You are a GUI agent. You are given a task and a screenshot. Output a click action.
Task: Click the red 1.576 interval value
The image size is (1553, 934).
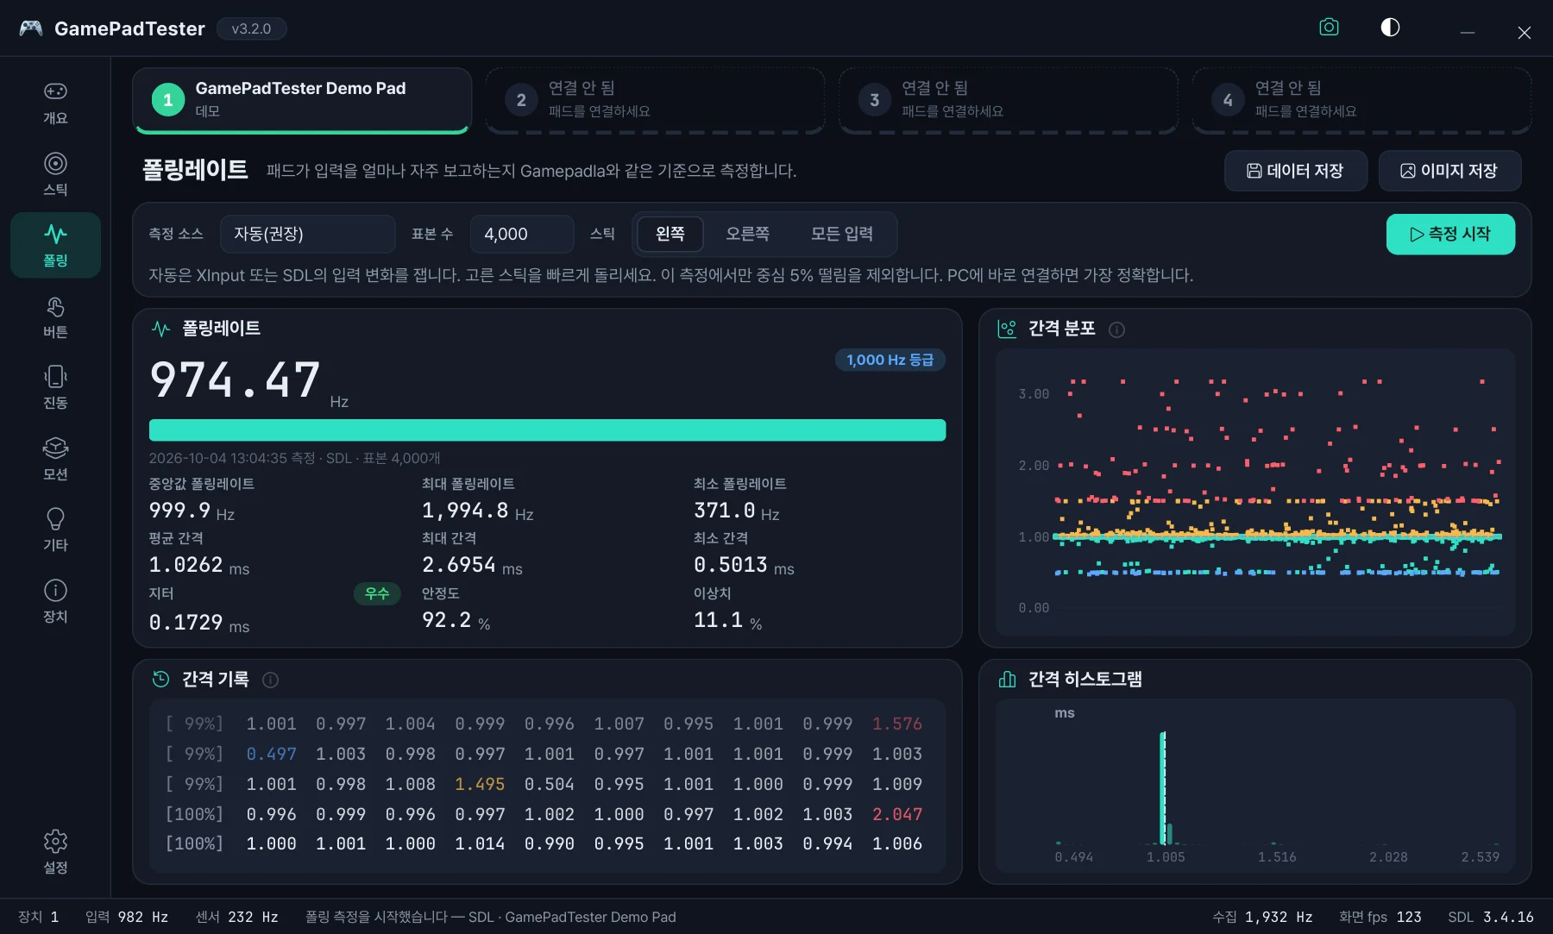(897, 724)
